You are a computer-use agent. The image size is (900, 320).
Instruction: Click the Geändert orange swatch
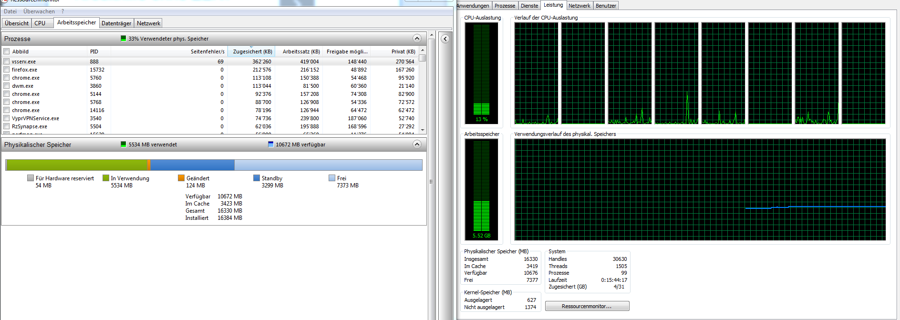pyautogui.click(x=181, y=178)
